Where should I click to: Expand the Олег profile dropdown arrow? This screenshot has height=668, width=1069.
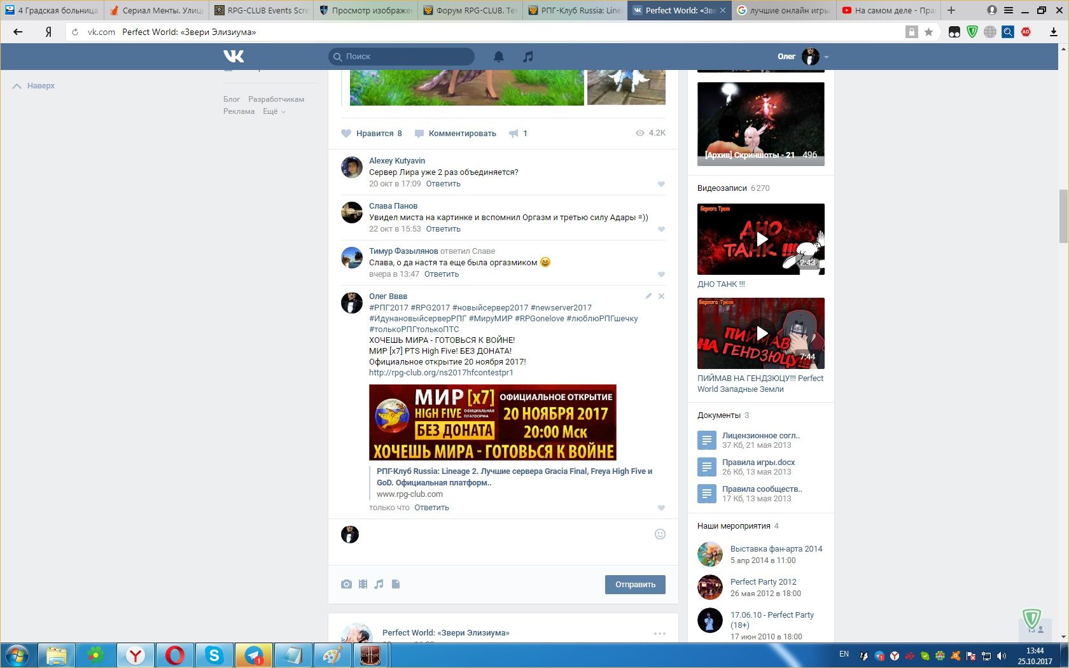[x=827, y=57]
